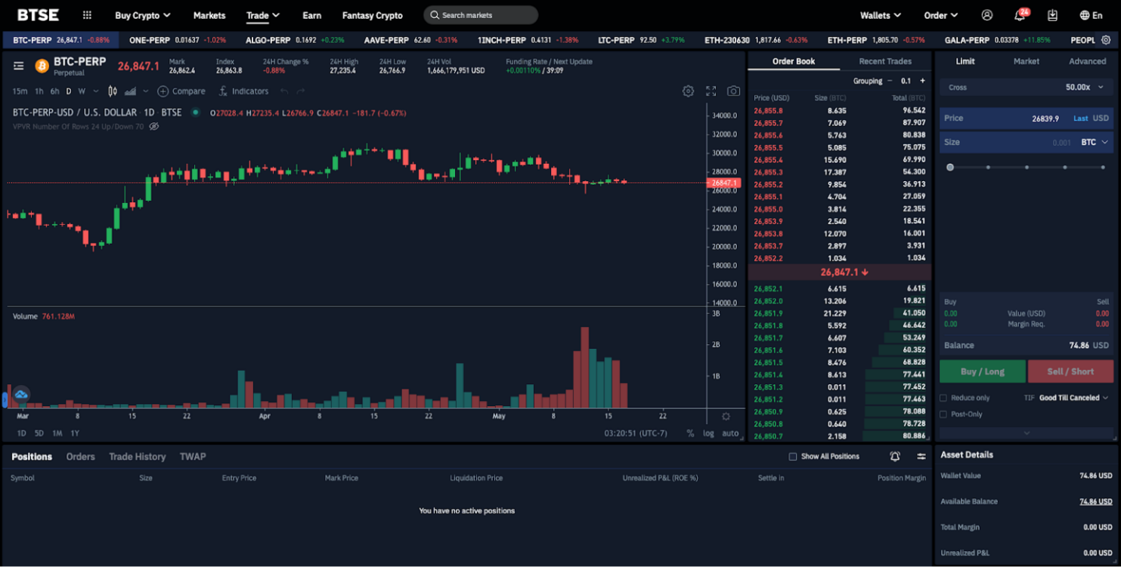Select the 1Y chart range
Viewport: 1121px width, 567px height.
tap(75, 433)
